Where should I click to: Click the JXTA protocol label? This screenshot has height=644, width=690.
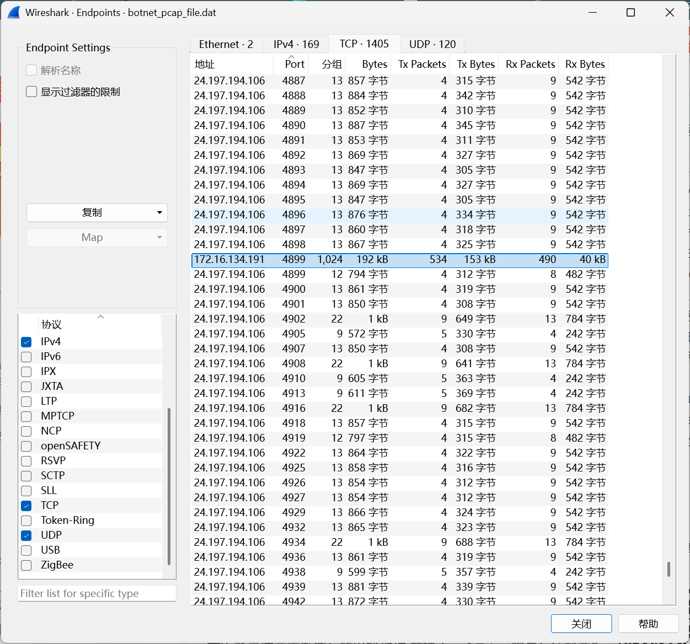tap(52, 387)
